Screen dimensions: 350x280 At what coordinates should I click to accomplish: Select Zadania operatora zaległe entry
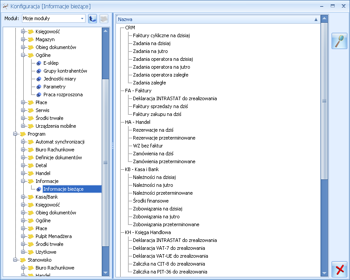point(161,75)
